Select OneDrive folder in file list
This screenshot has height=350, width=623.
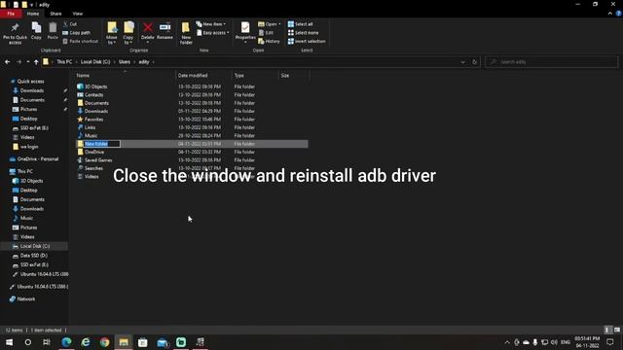point(94,152)
